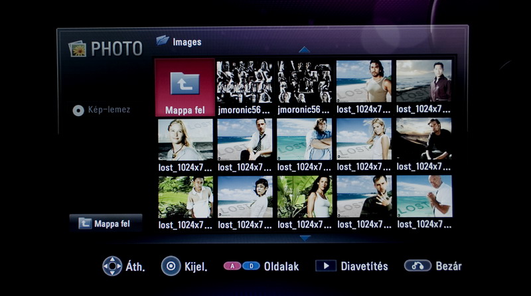Click the Kép-lemez label text
This screenshot has height=296, width=531.
[109, 110]
